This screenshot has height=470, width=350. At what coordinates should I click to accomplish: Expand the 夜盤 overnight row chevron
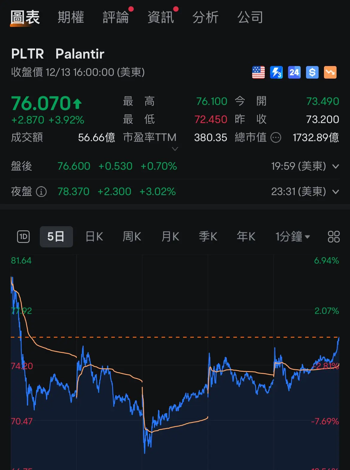336,192
